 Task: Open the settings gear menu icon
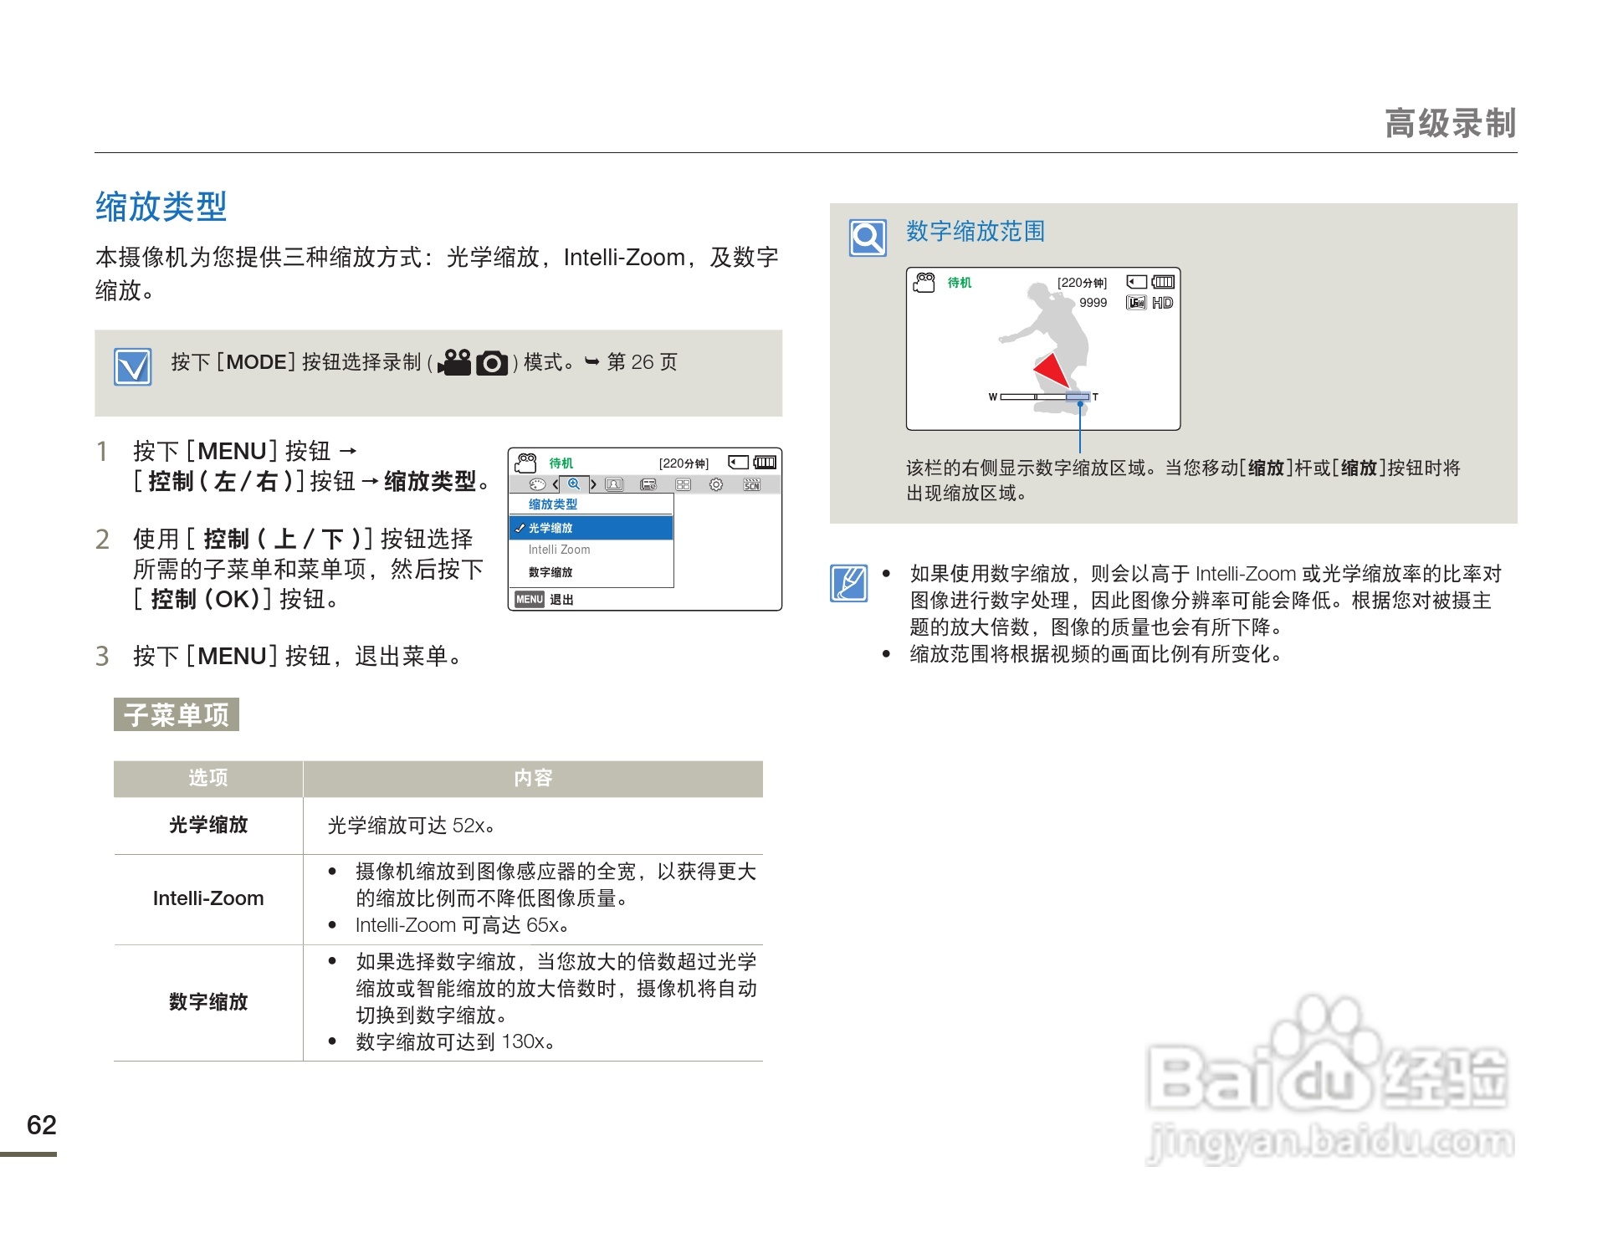coord(716,485)
